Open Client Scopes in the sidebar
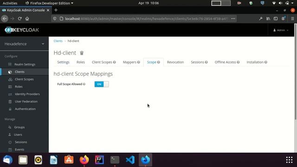The height and width of the screenshot is (167, 297). (x=24, y=79)
